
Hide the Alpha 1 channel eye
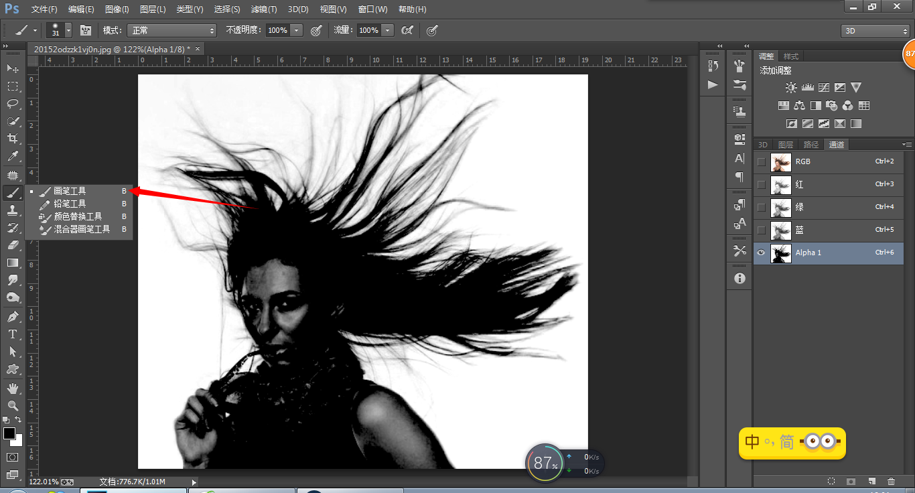pos(761,253)
